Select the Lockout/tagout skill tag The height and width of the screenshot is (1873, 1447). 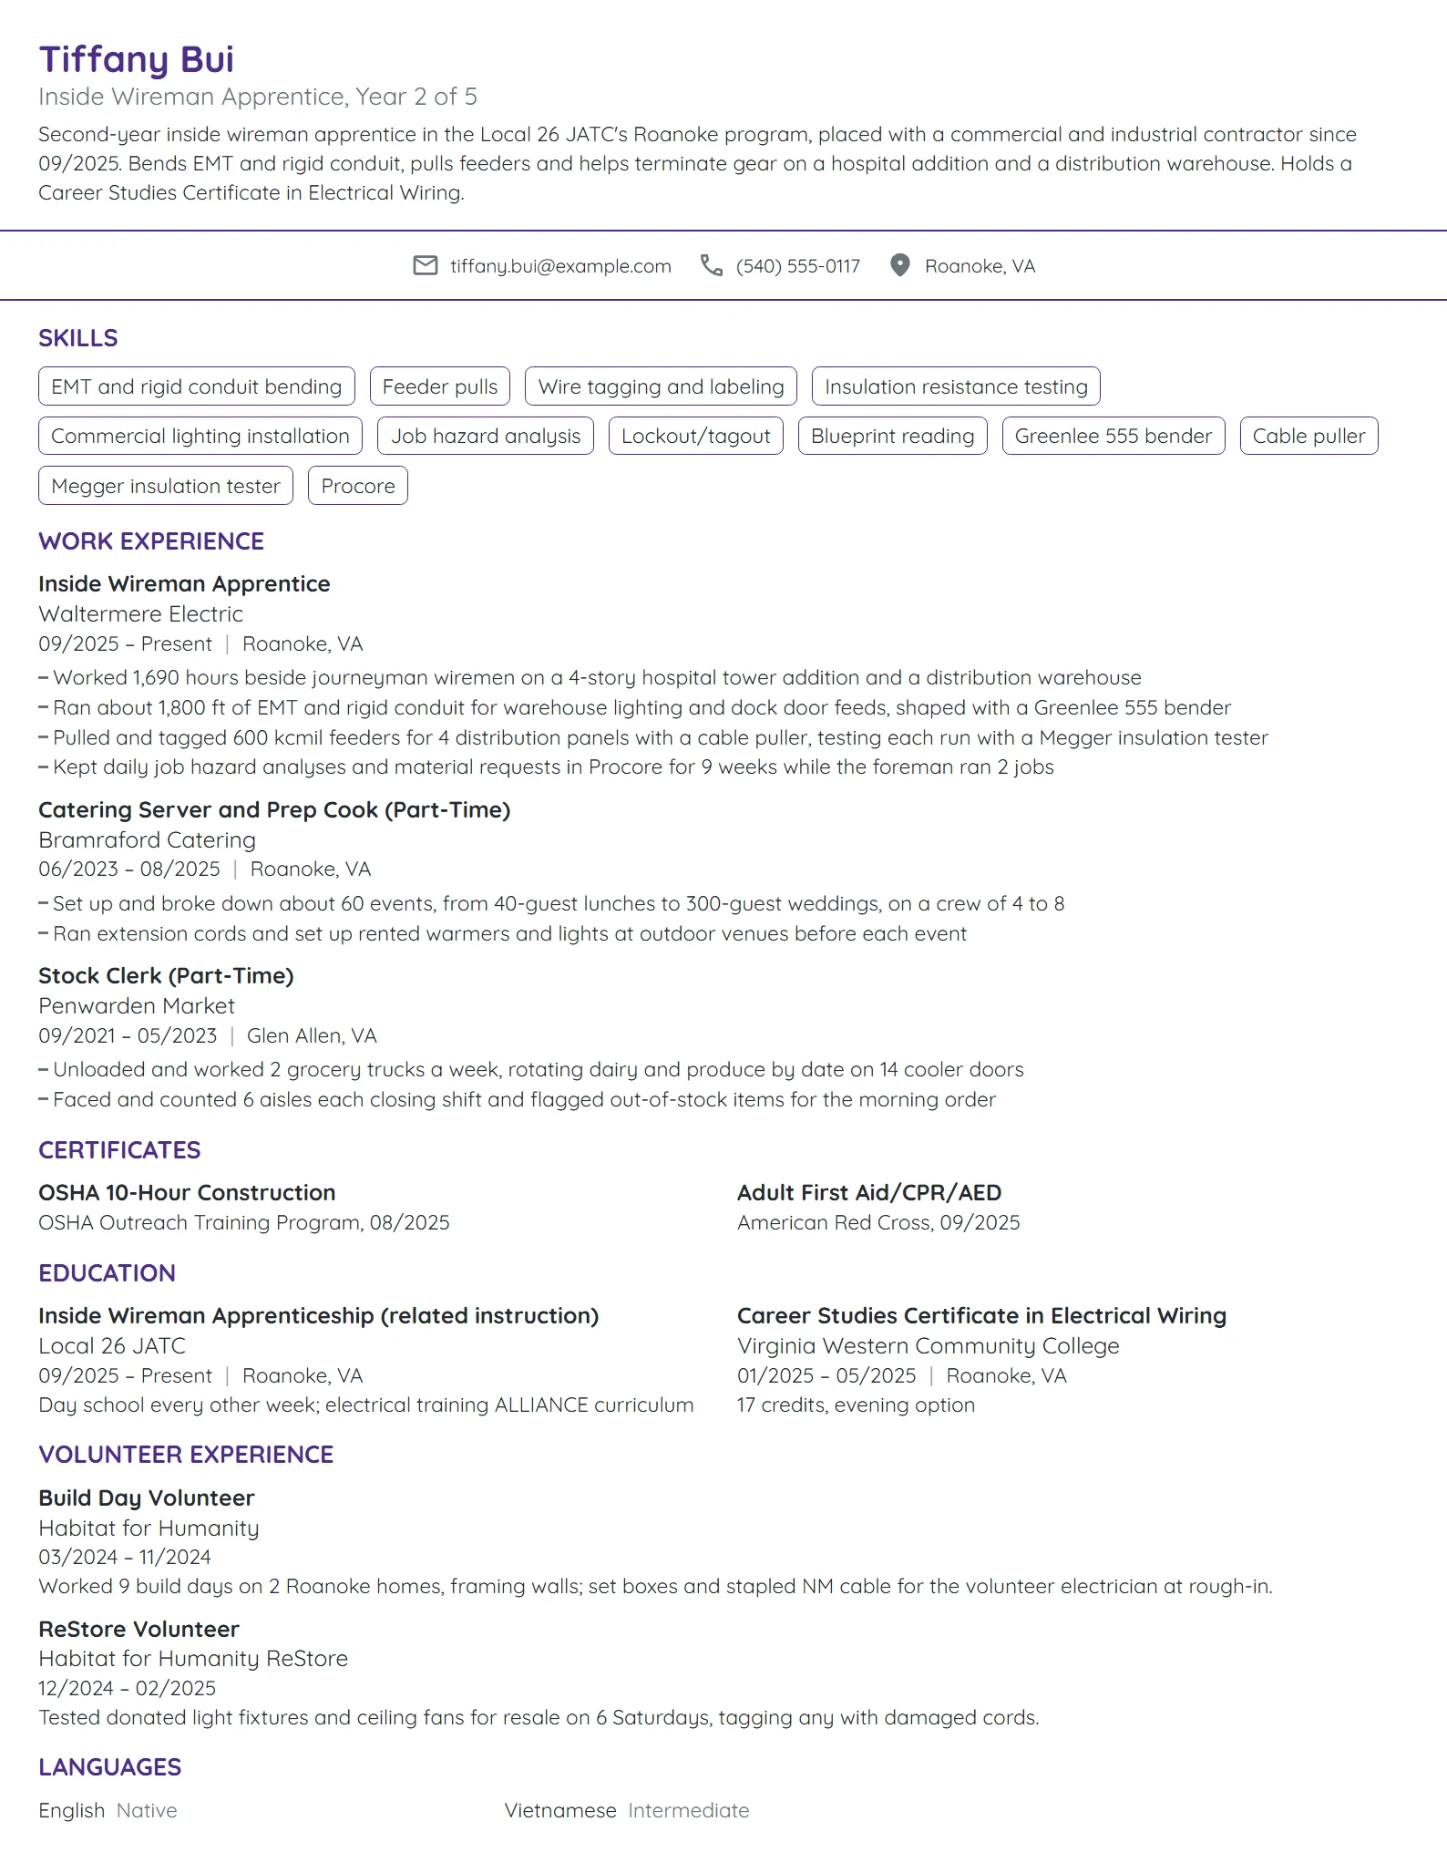click(x=696, y=436)
